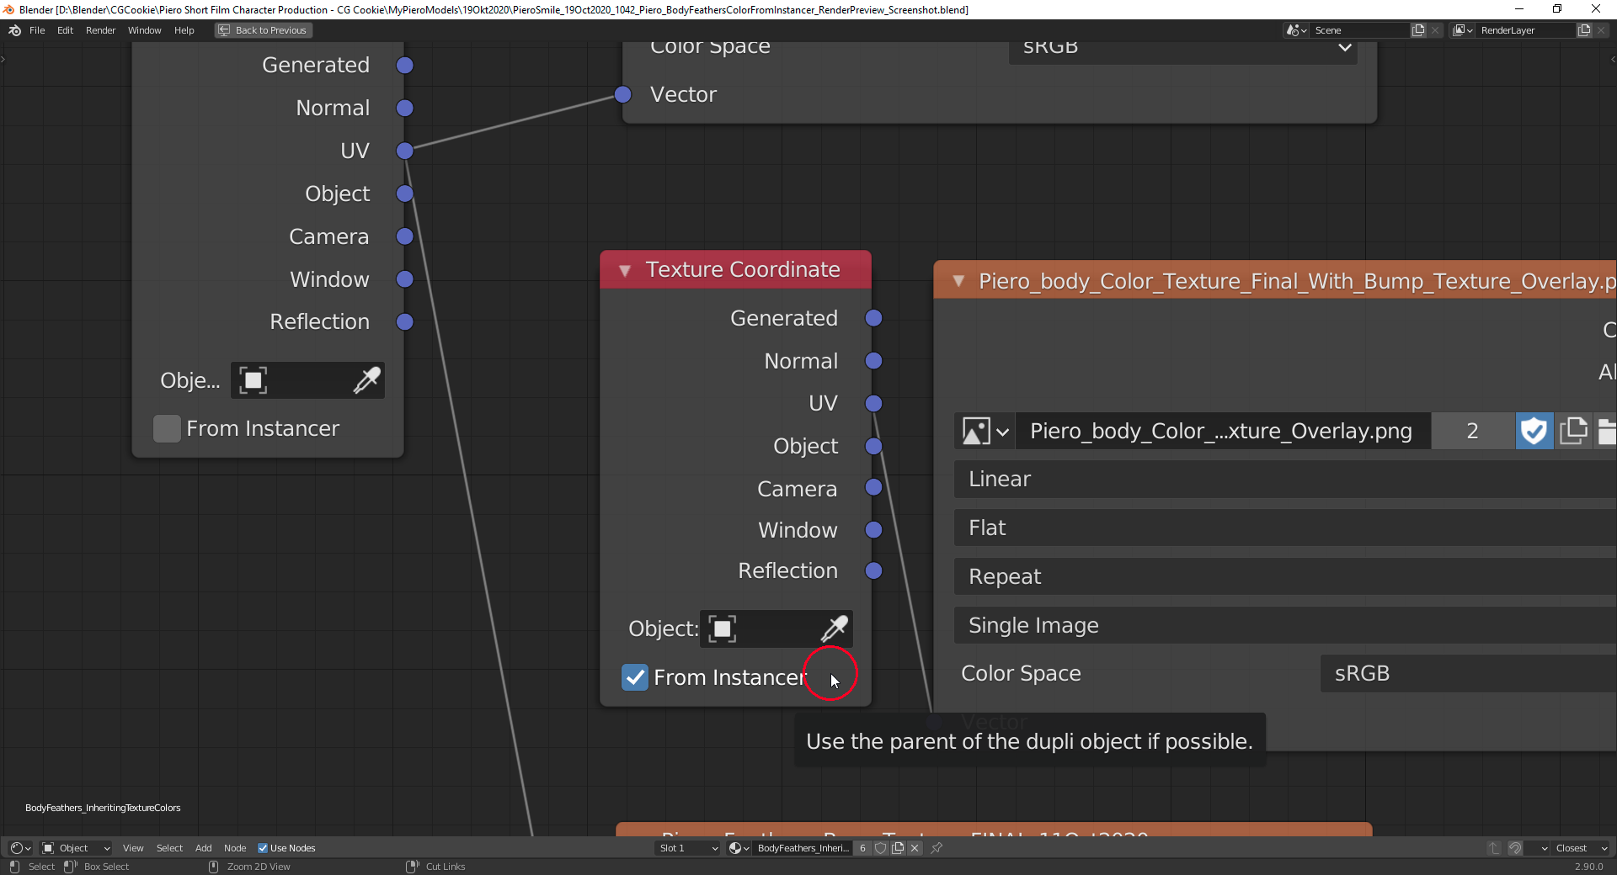This screenshot has height=875, width=1617.
Task: Unlink the BodyFeathers material with the X icon
Action: (x=914, y=848)
